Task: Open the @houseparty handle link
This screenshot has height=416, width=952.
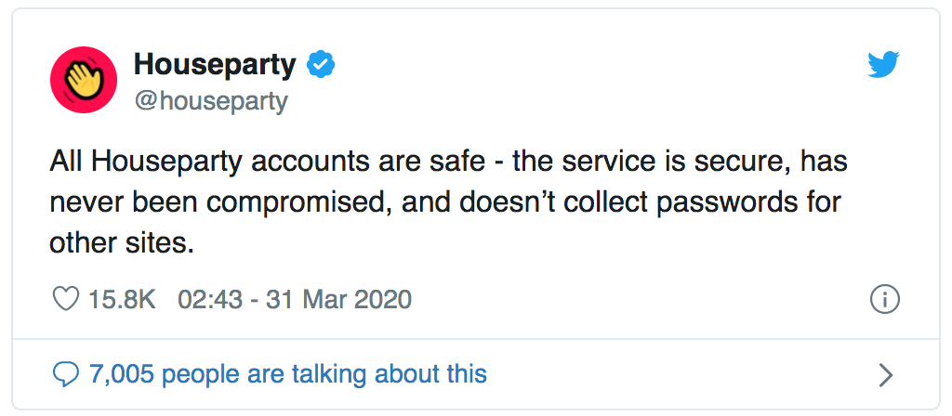Action: pyautogui.click(x=211, y=101)
